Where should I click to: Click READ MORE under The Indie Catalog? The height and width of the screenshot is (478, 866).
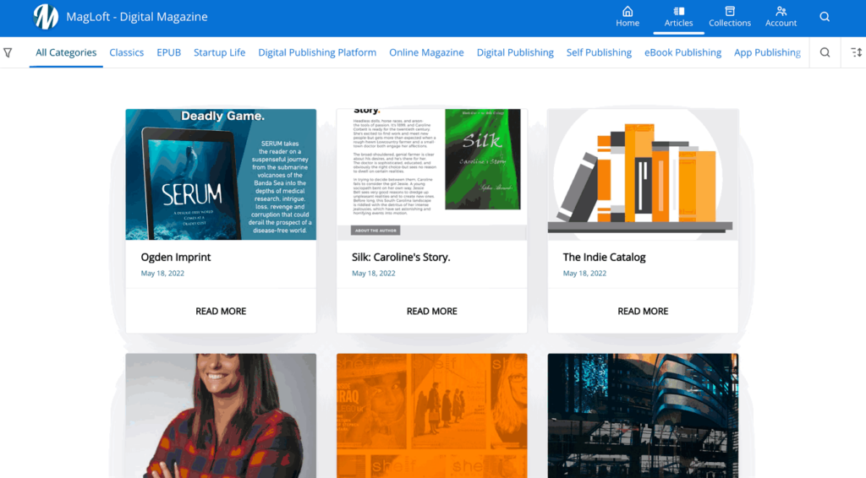pos(643,311)
